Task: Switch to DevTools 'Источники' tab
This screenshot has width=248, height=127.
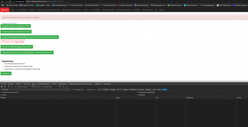Action: (x=27, y=84)
